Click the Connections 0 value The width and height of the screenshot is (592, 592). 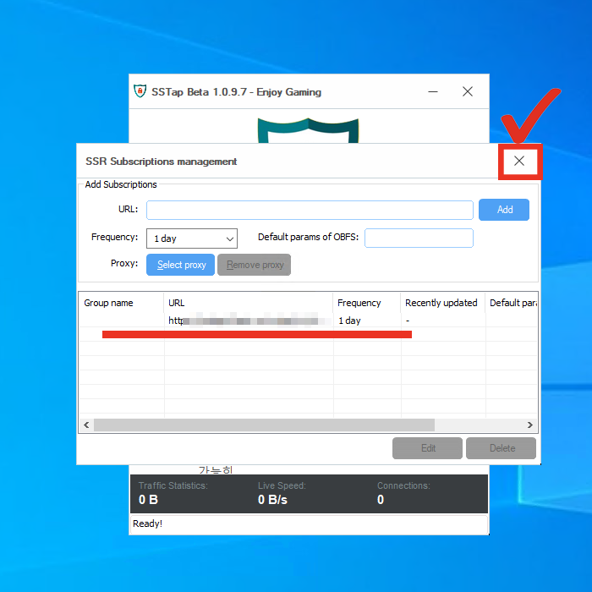click(x=381, y=500)
